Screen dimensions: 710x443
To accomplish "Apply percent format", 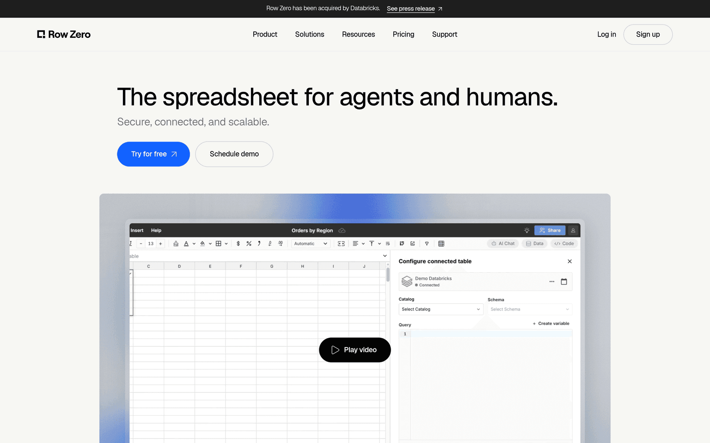I will [x=249, y=244].
